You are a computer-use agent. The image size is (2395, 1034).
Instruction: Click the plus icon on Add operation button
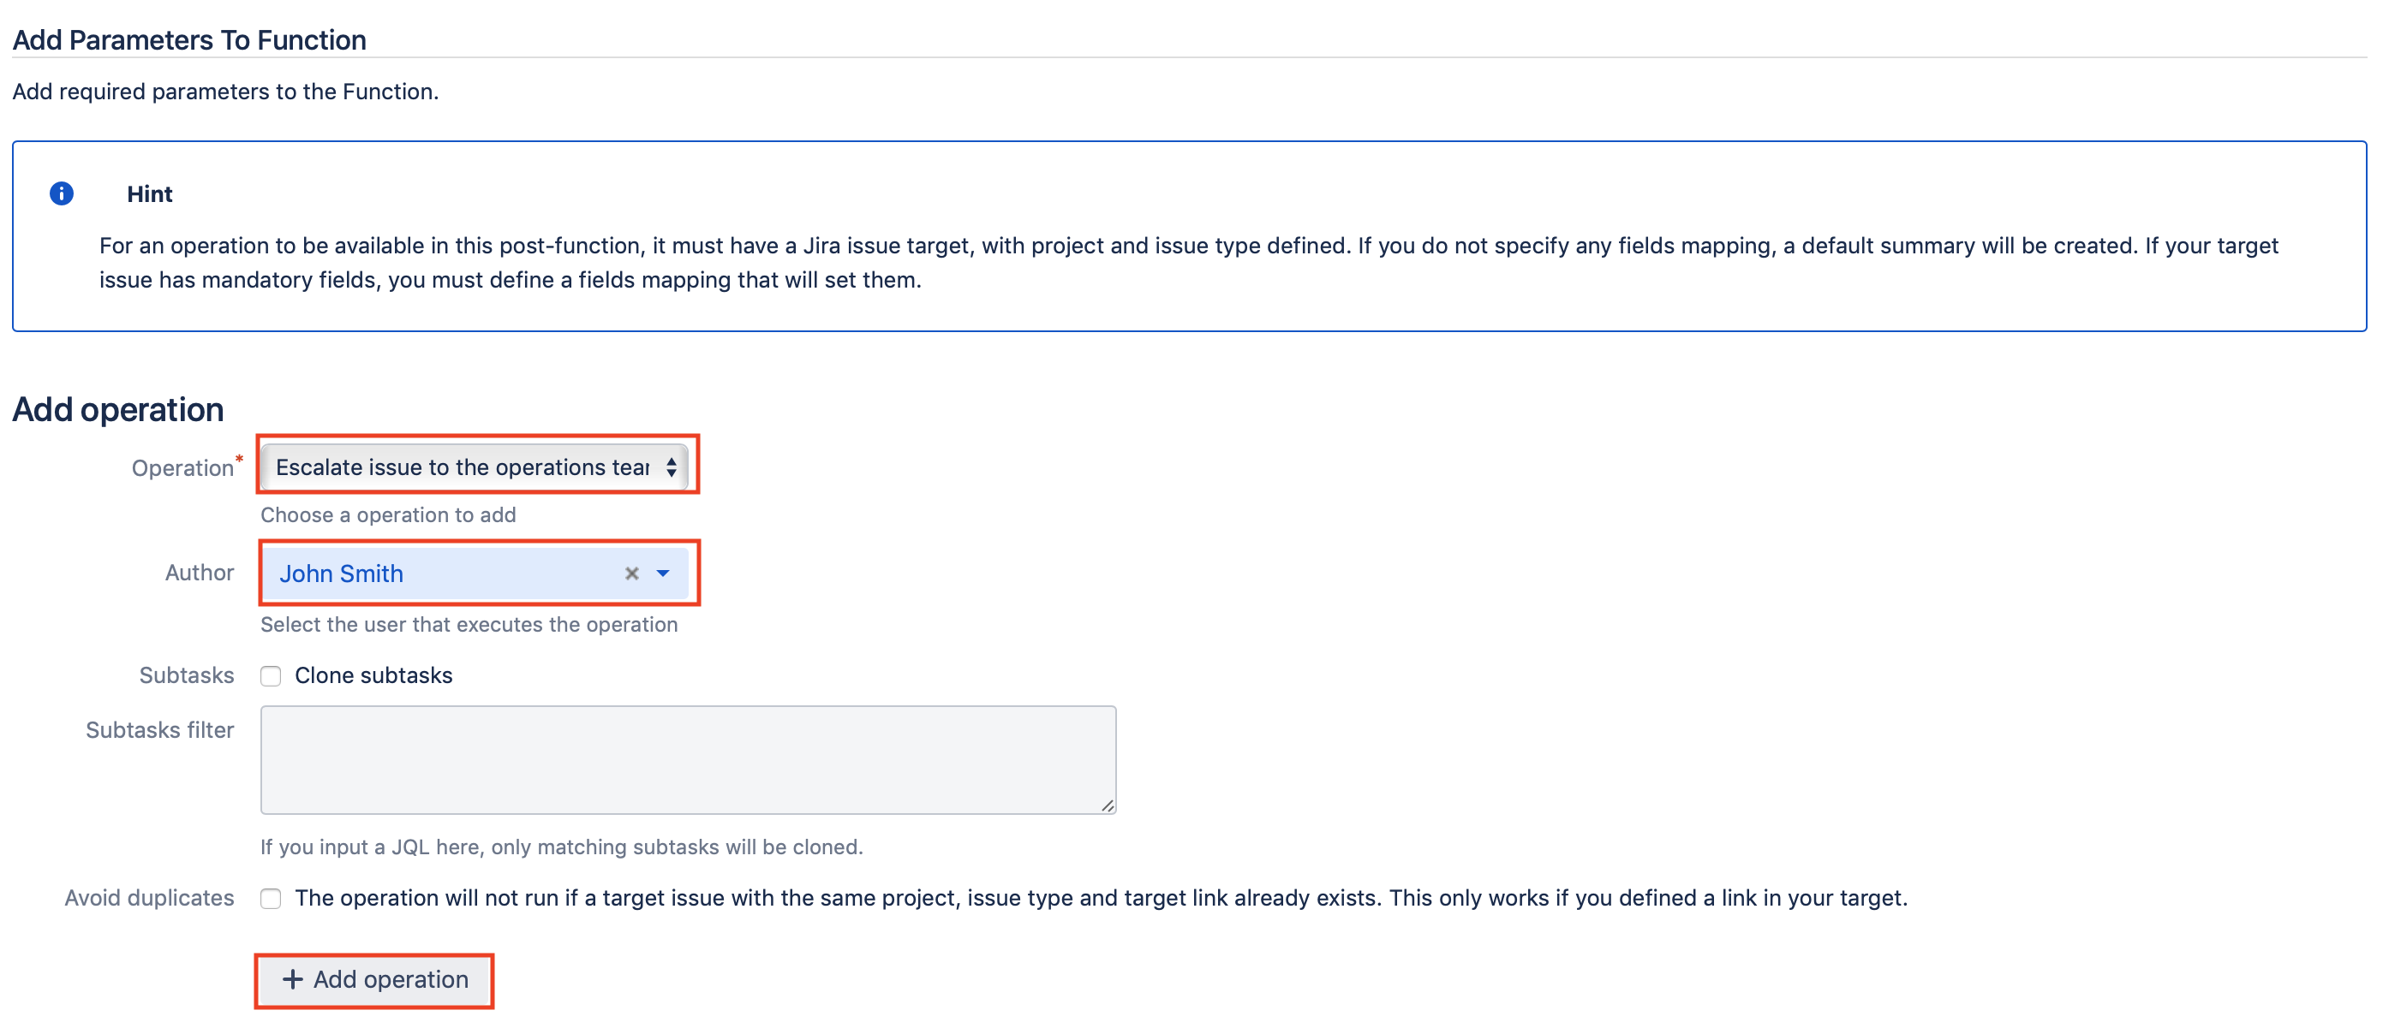(x=293, y=980)
